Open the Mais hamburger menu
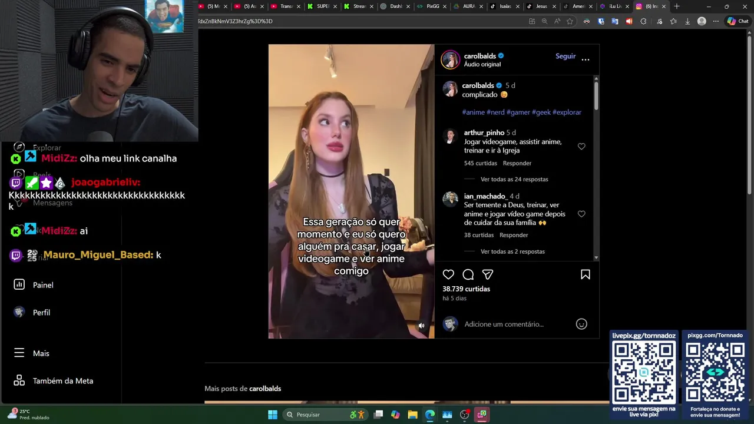Screen dimensions: 754x424 tap(32, 353)
